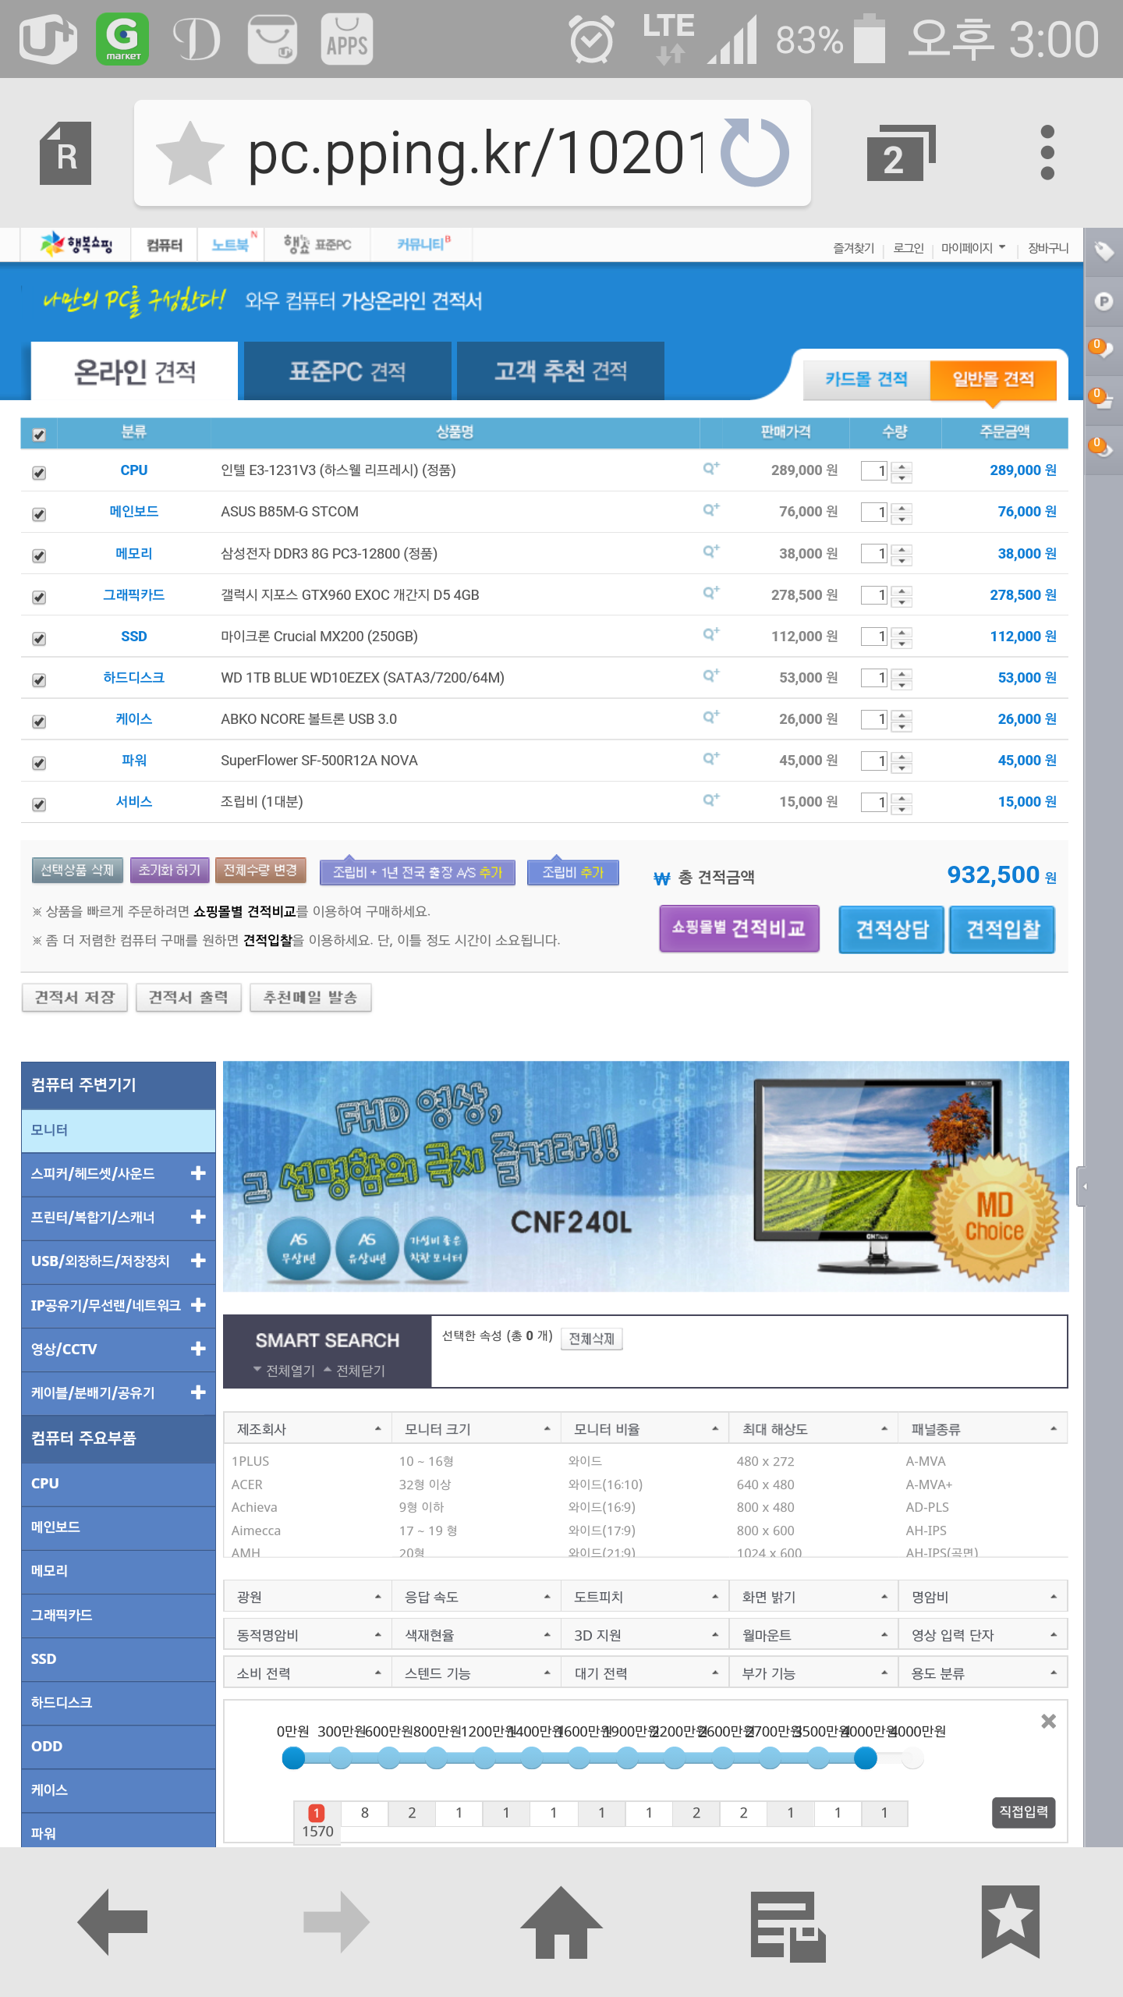Collapse the 제조회사 filter section

pyautogui.click(x=378, y=1429)
